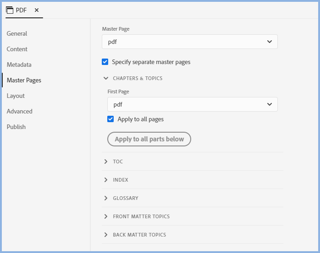Open the First Page dropdown
The height and width of the screenshot is (253, 320).
pos(192,104)
